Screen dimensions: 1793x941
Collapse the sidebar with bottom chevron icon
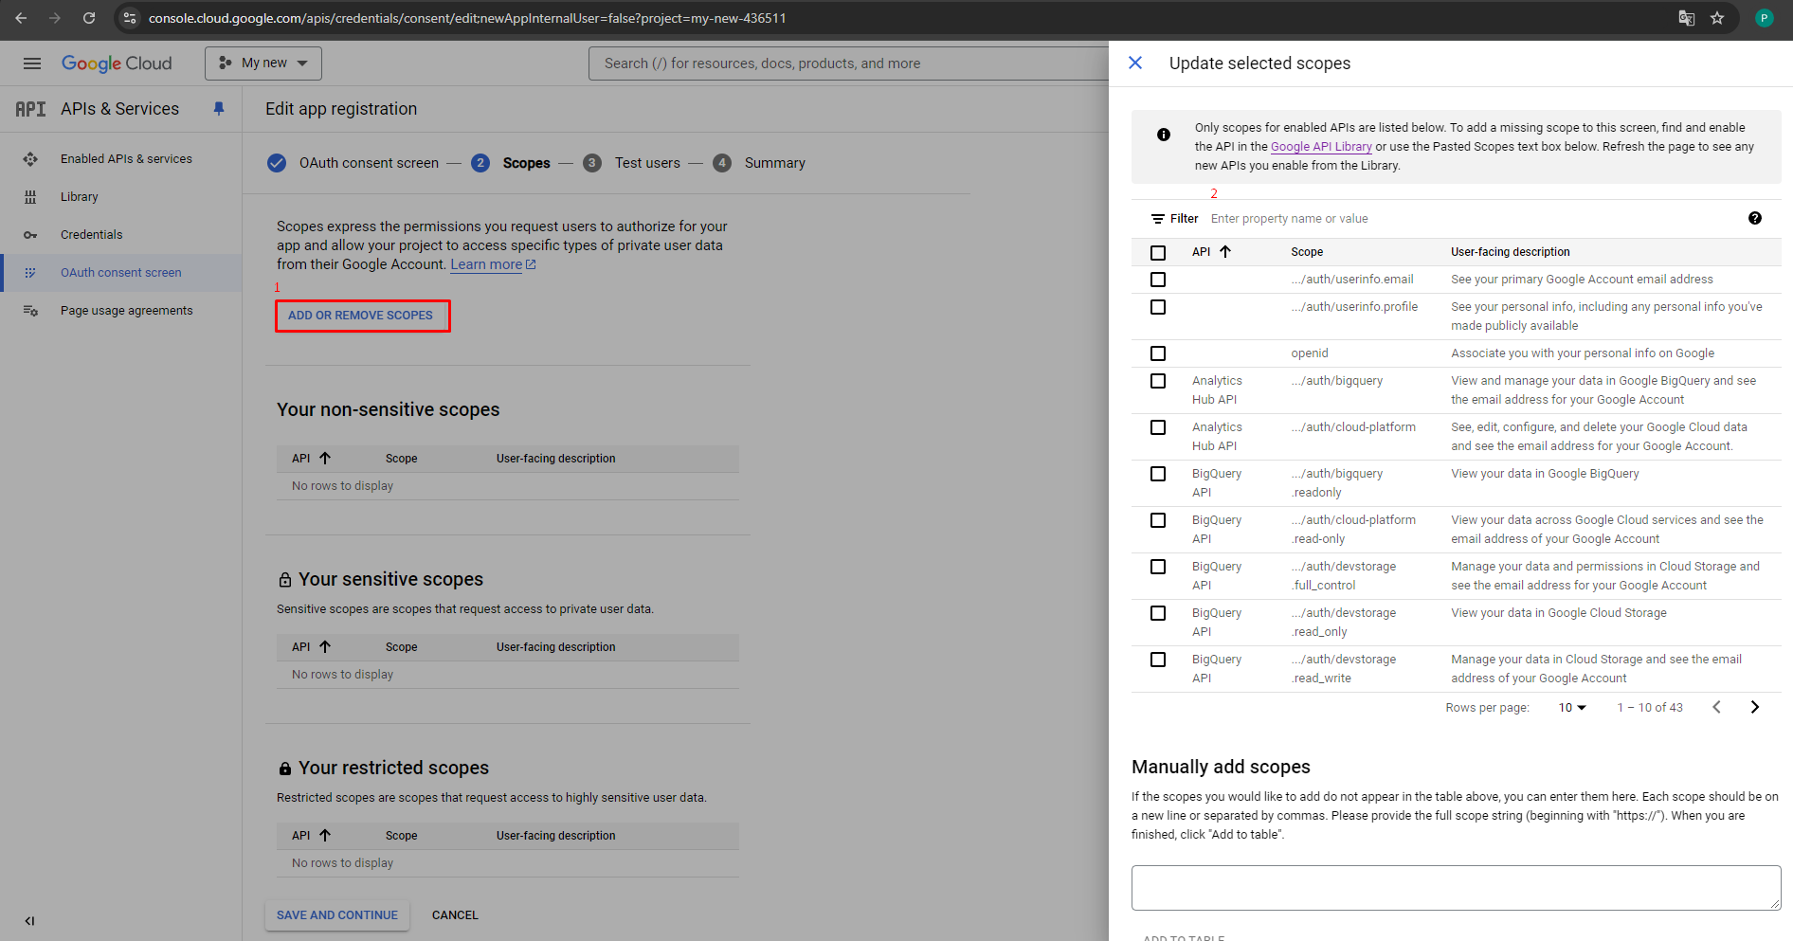click(x=29, y=920)
